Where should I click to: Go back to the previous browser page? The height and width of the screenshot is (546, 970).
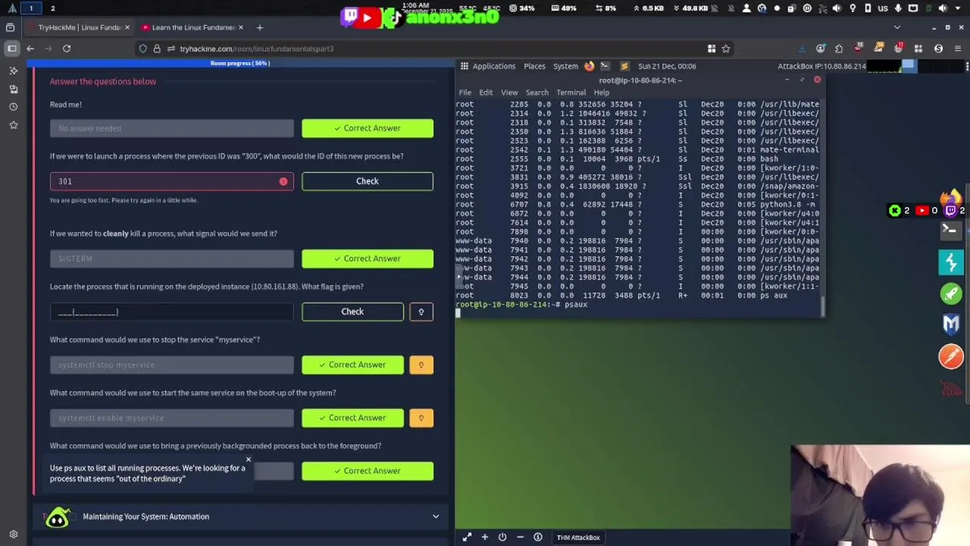pos(30,49)
